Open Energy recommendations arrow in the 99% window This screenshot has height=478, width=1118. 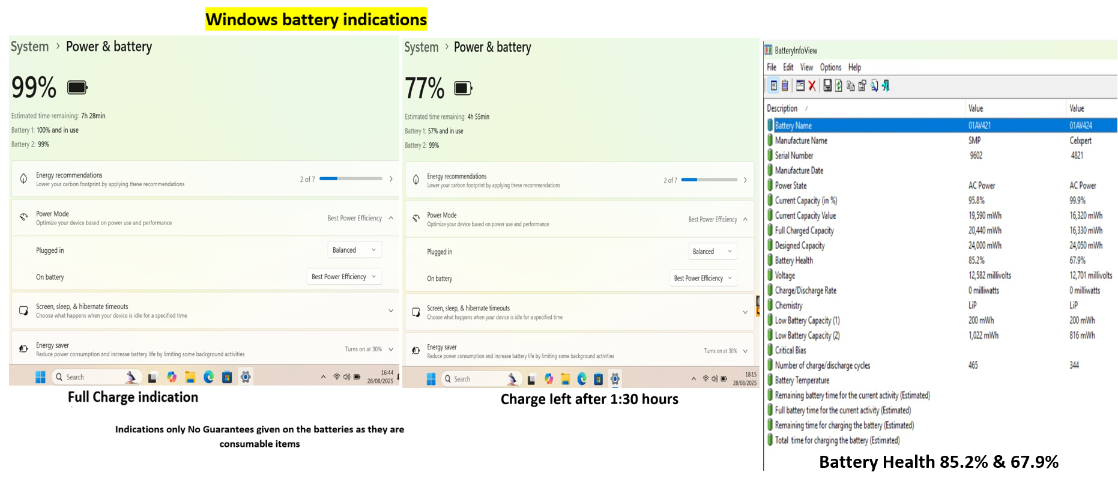(x=391, y=179)
